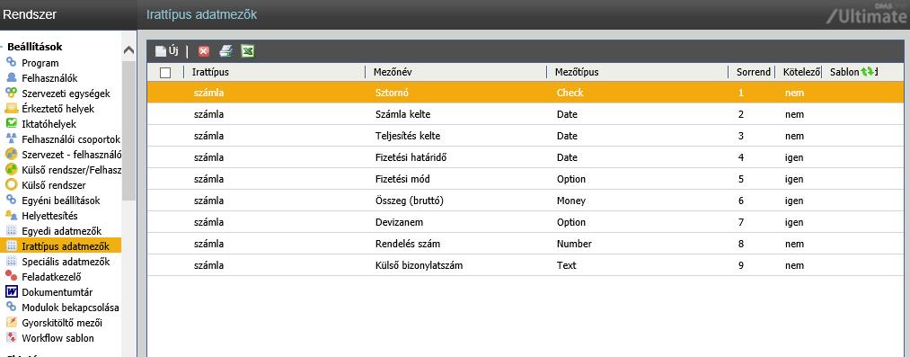
Task: Click the Feladatkezelő red dots icon
Action: [x=11, y=276]
